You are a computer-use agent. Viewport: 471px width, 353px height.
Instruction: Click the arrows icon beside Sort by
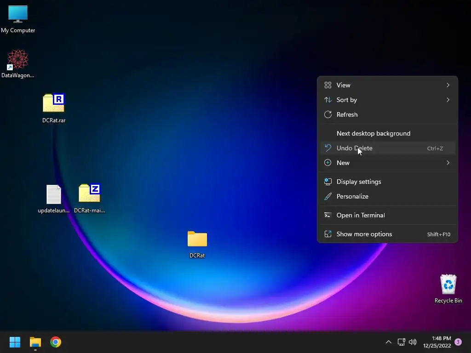327,100
